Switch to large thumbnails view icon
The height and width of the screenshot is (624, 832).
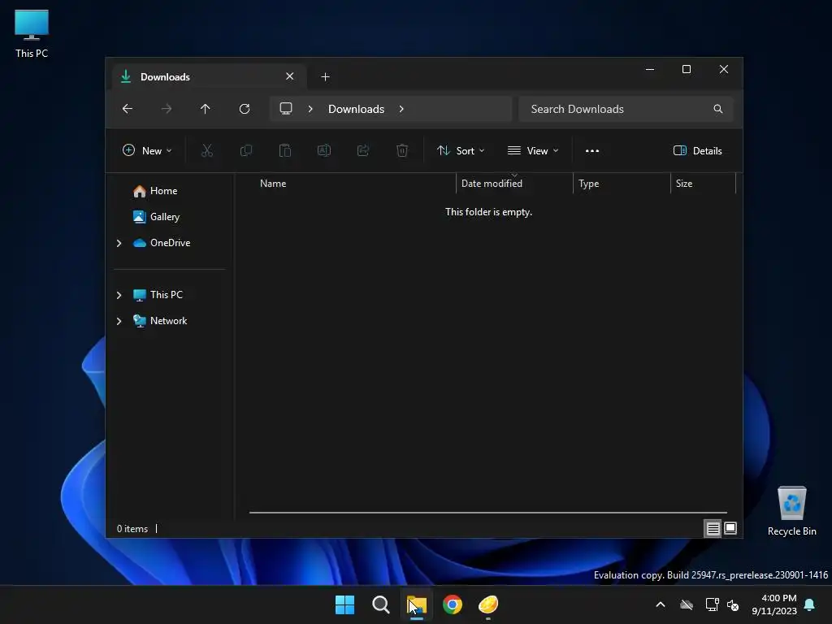point(730,528)
